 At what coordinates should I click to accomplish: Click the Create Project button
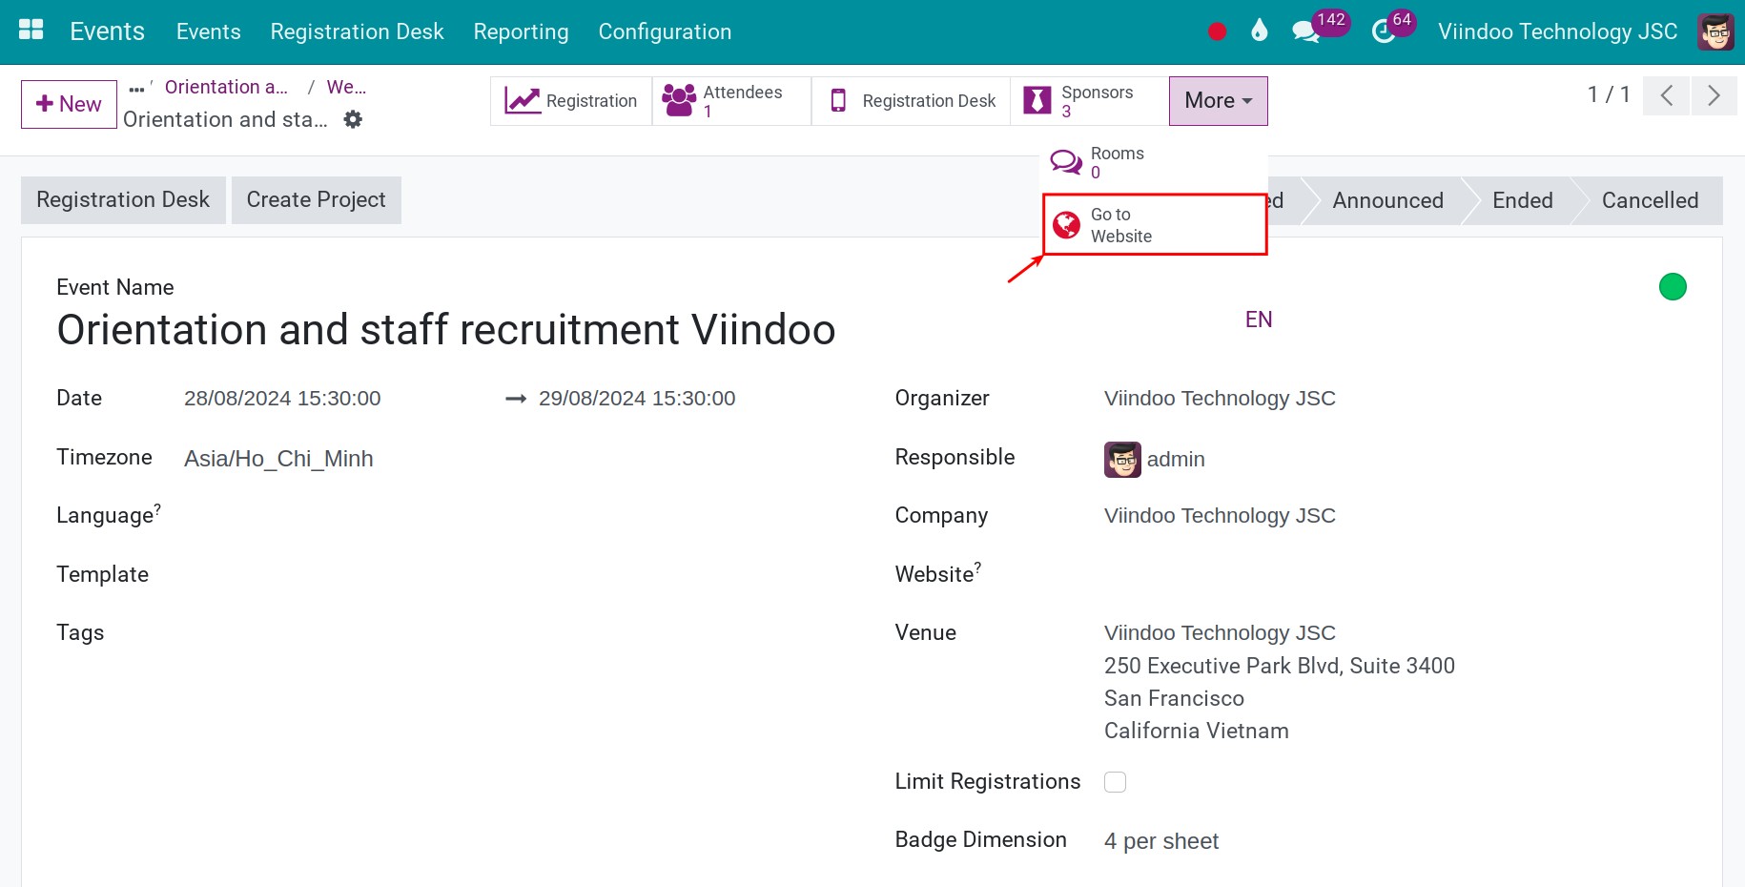pos(316,200)
